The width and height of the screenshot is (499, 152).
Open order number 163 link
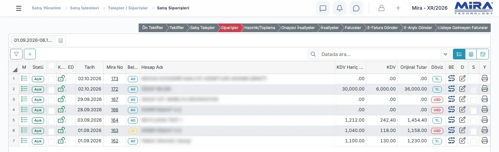(115, 131)
